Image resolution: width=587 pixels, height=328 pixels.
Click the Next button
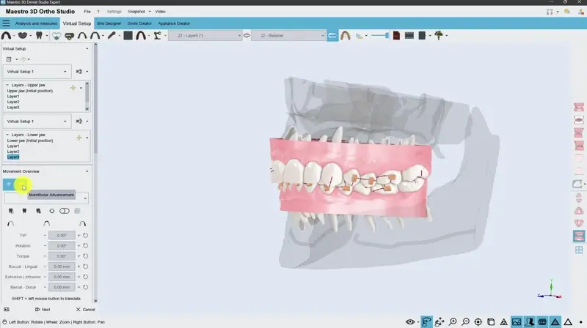43,310
